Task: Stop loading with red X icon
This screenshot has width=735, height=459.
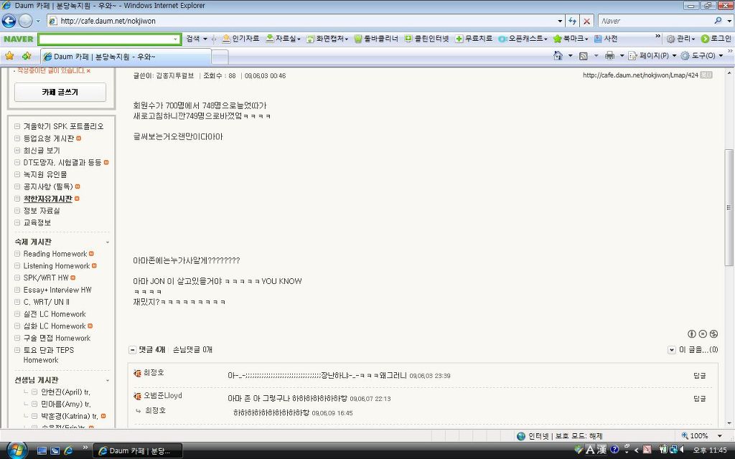Action: 586,21
